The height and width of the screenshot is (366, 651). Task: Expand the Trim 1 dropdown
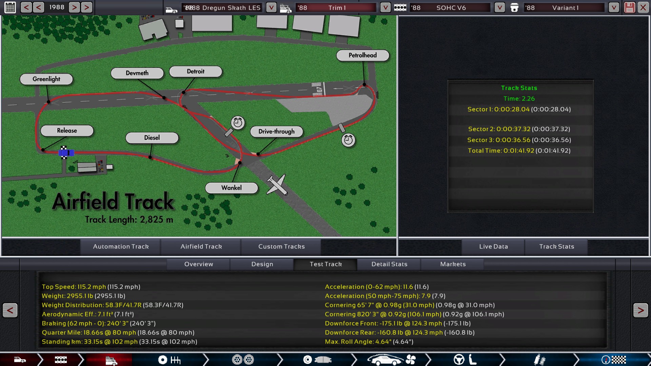click(385, 7)
